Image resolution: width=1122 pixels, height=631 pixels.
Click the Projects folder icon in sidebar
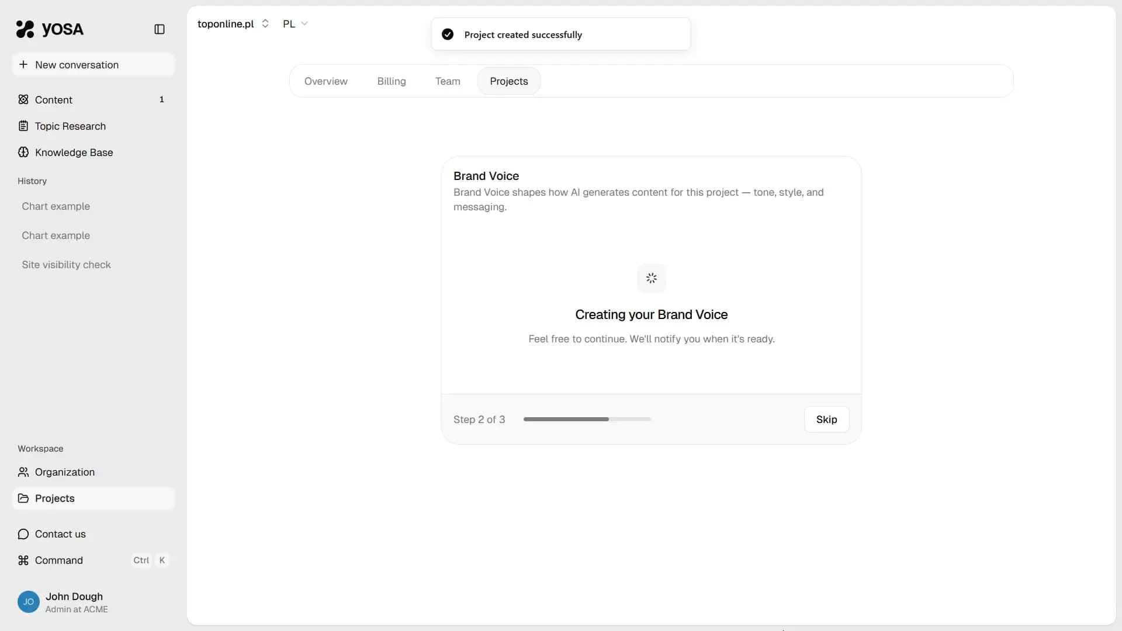(23, 498)
